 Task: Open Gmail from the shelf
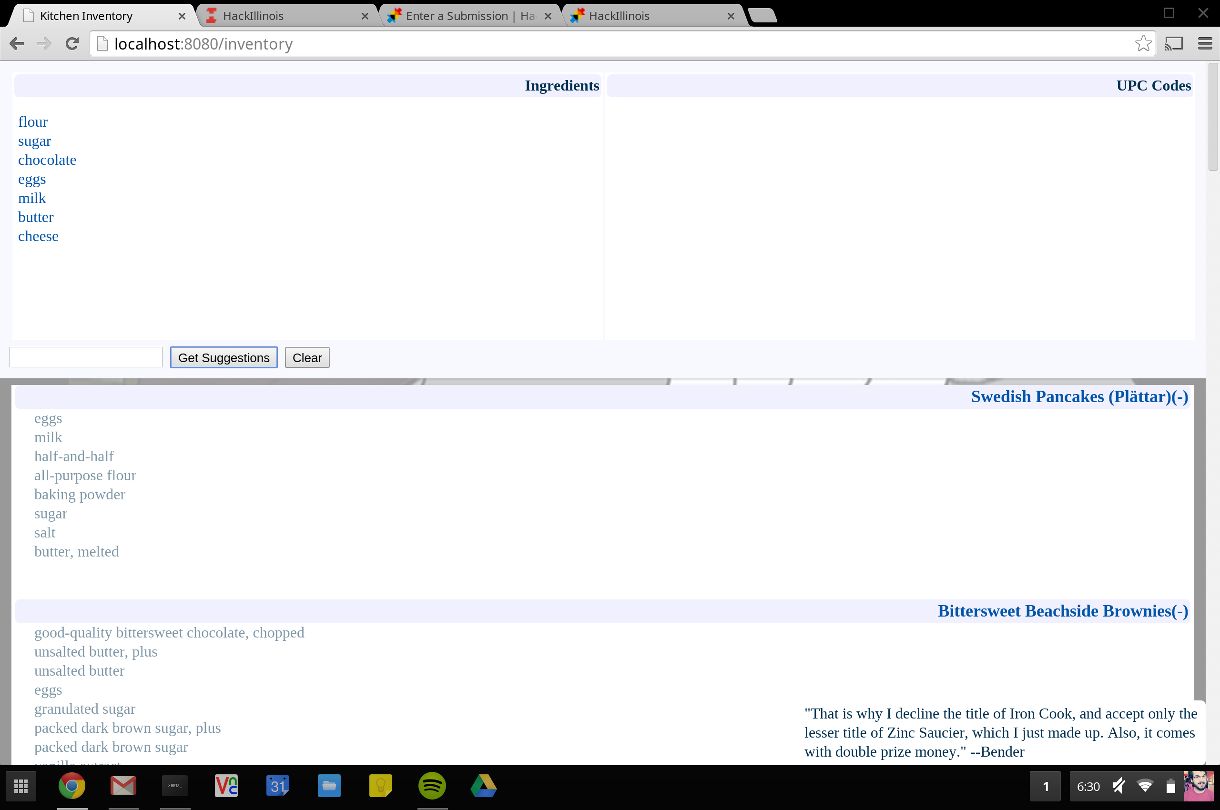[x=123, y=786]
